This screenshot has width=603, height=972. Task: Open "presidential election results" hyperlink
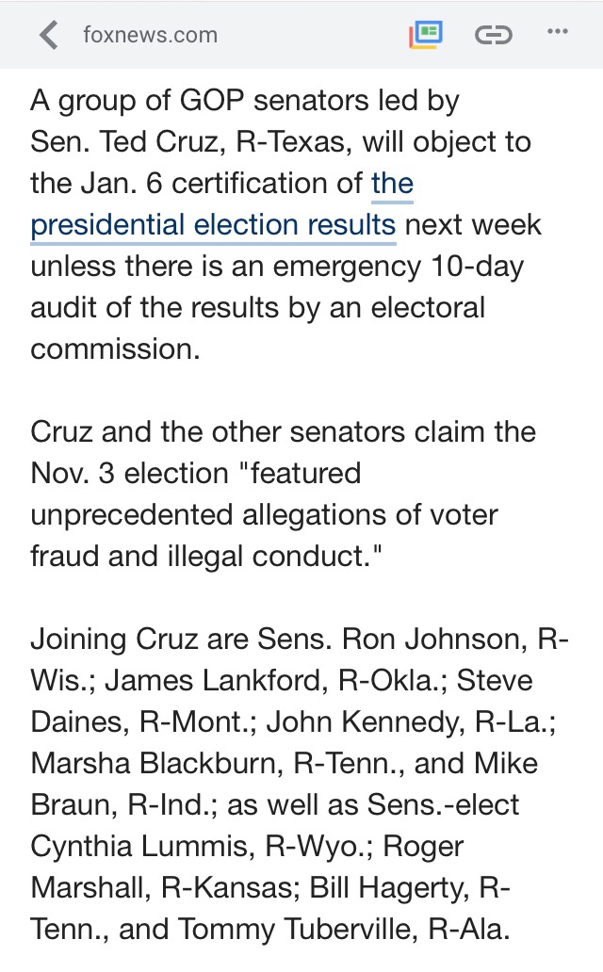tap(213, 225)
